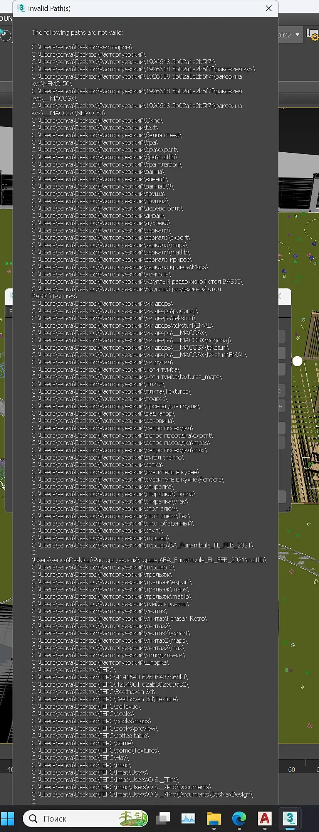Select the path ending in 'провод для груши\'
The height and width of the screenshot is (832, 319).
pyautogui.click(x=116, y=406)
